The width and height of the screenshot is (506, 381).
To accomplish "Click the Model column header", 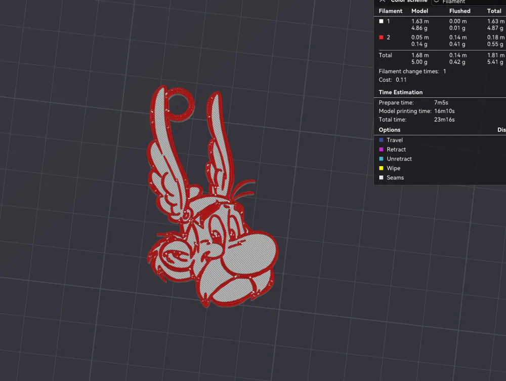I will point(419,11).
